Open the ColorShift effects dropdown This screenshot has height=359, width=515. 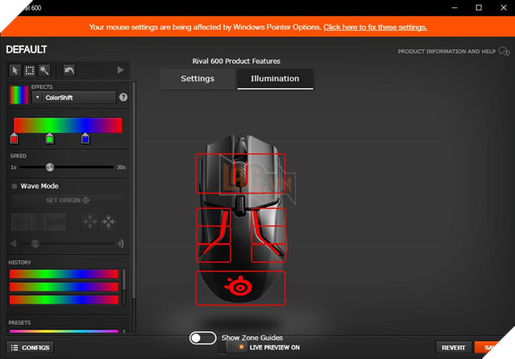click(x=74, y=97)
